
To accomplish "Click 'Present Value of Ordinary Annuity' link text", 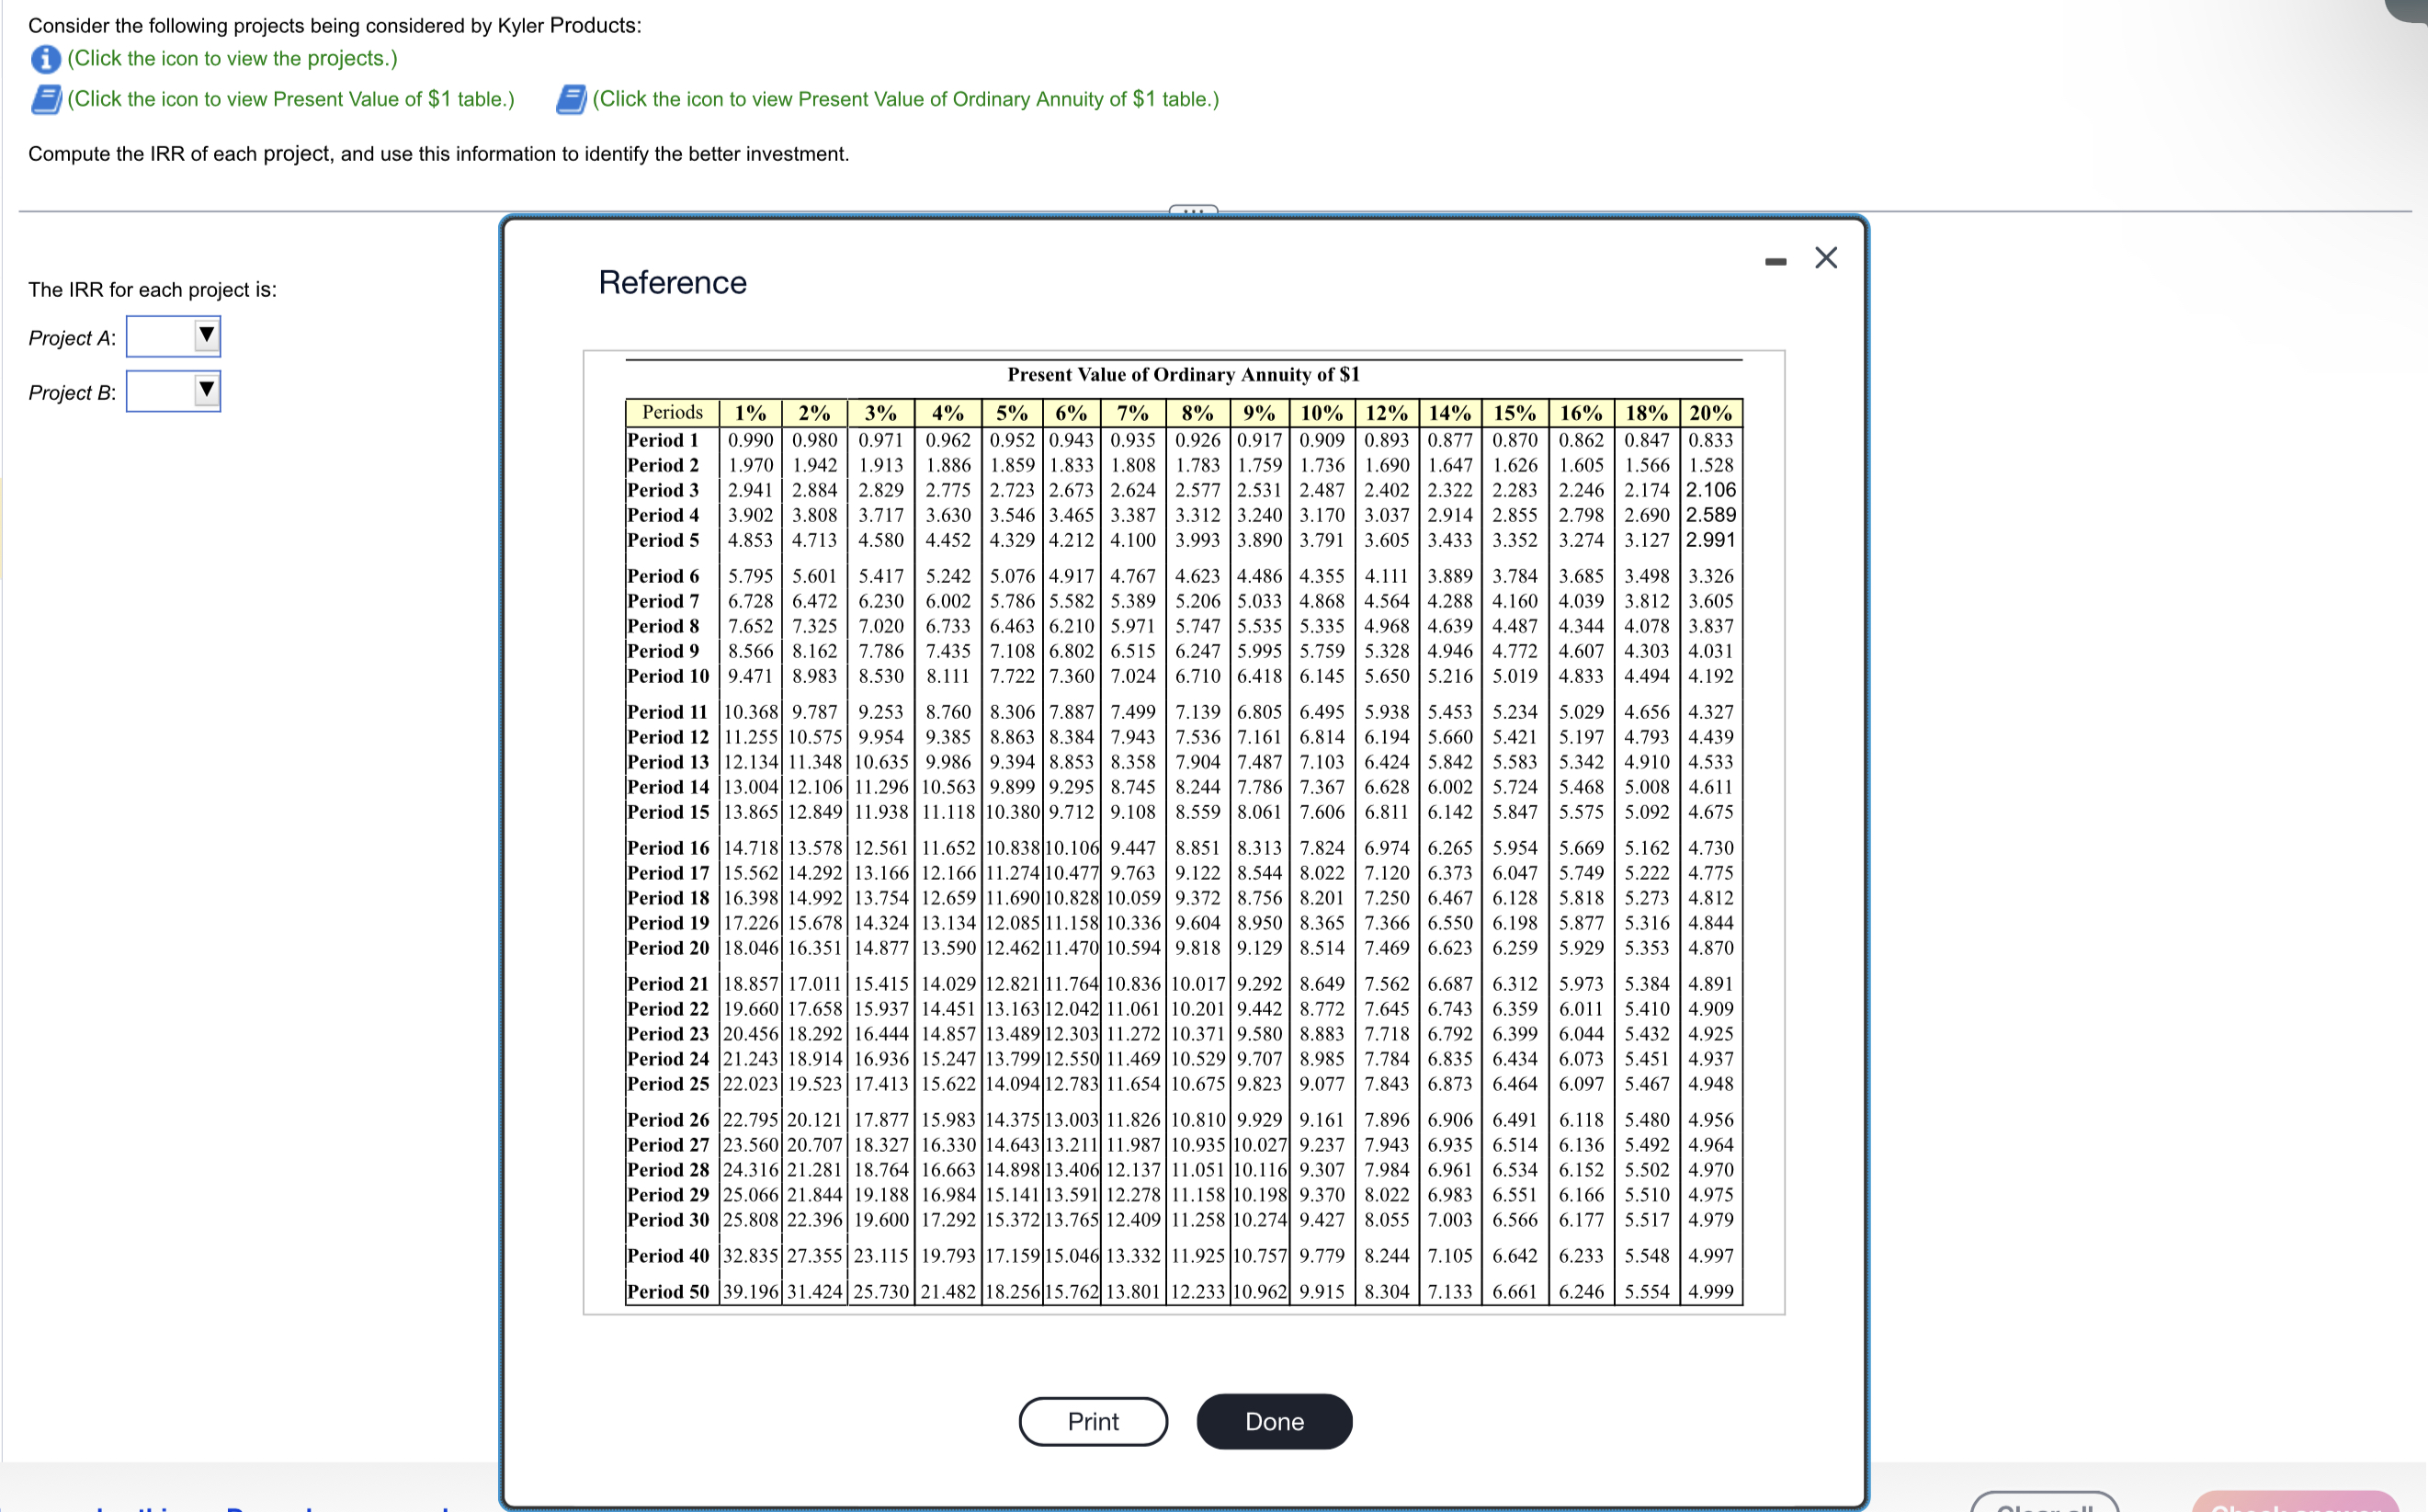I will tap(904, 99).
